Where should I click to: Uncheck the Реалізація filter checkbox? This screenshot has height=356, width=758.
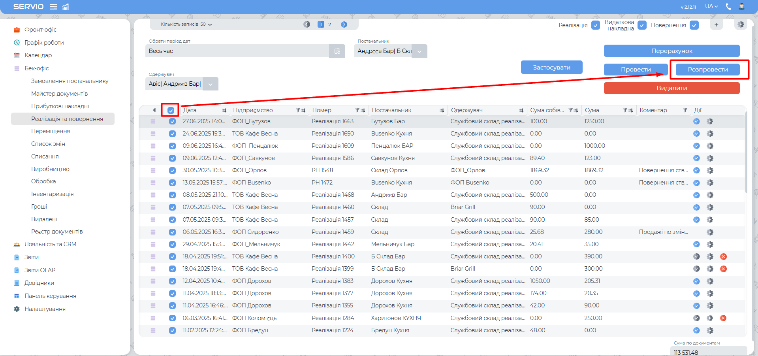point(595,25)
